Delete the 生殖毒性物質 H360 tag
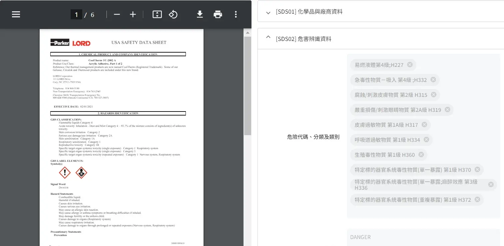Image resolution: width=504 pixels, height=246 pixels. 421,154
